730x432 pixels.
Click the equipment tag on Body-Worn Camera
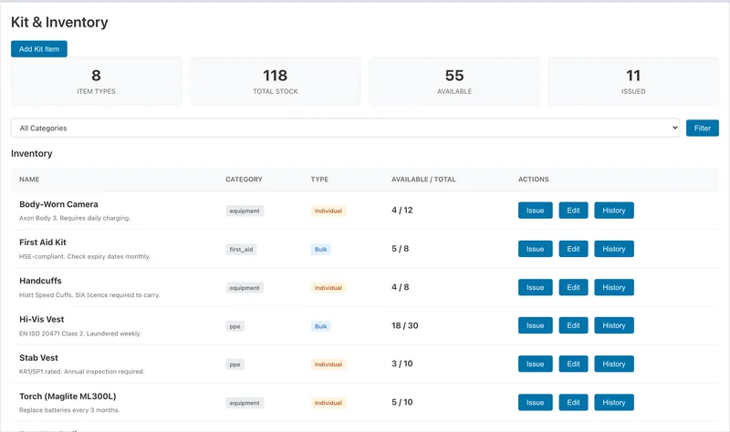[245, 211]
